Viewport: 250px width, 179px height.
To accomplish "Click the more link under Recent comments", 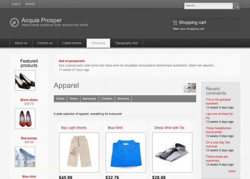I will 232,171.
